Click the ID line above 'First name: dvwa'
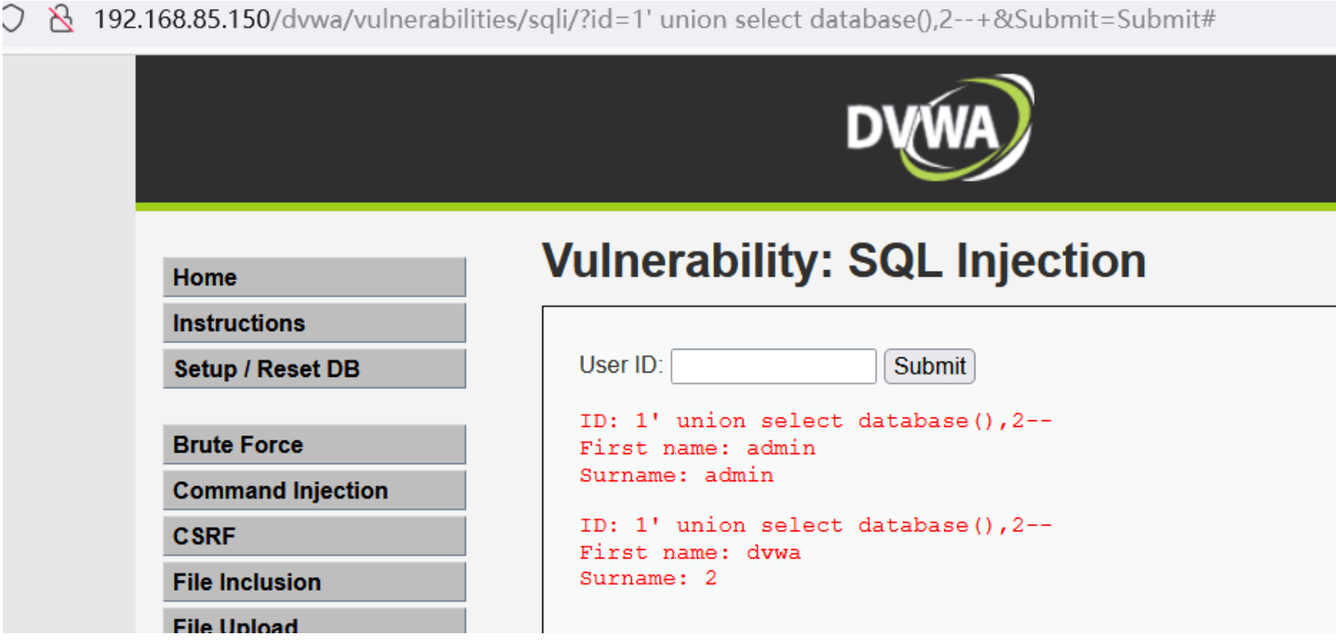The height and width of the screenshot is (640, 1336). pyautogui.click(x=816, y=525)
